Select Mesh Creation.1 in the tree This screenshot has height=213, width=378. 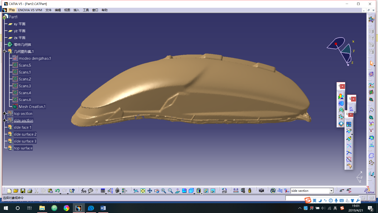pyautogui.click(x=32, y=106)
